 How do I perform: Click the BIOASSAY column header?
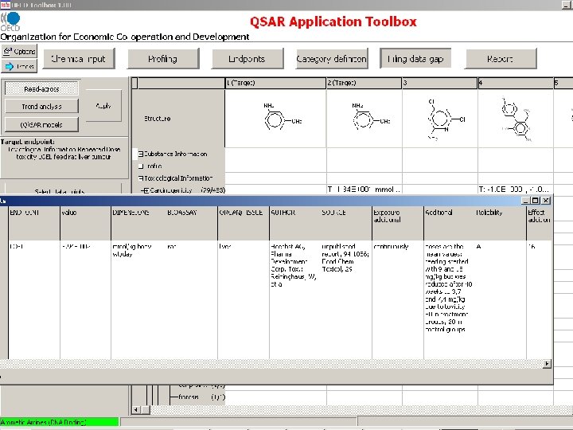point(191,223)
